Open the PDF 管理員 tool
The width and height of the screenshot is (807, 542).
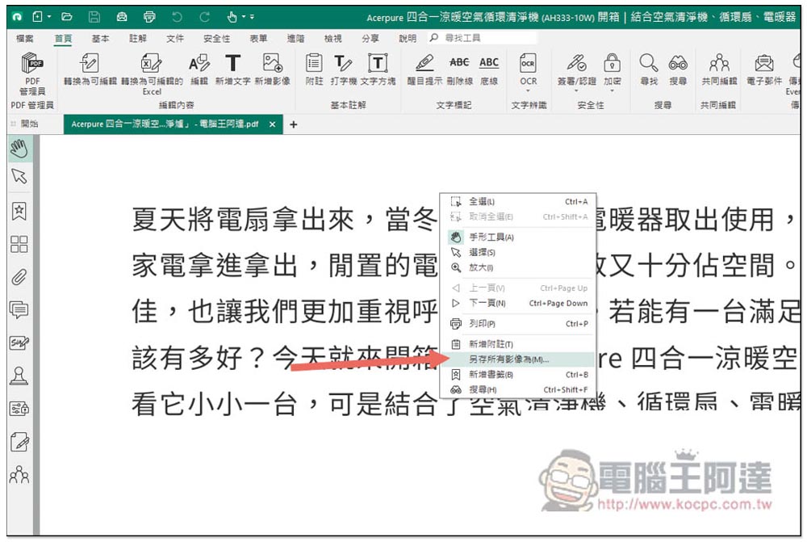[x=32, y=74]
